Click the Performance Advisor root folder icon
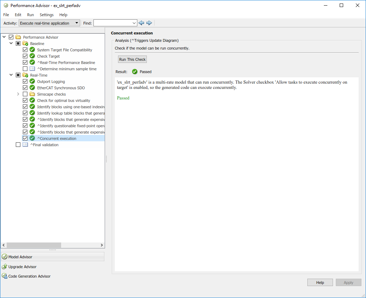Image resolution: width=366 pixels, height=298 pixels. [x=18, y=37]
